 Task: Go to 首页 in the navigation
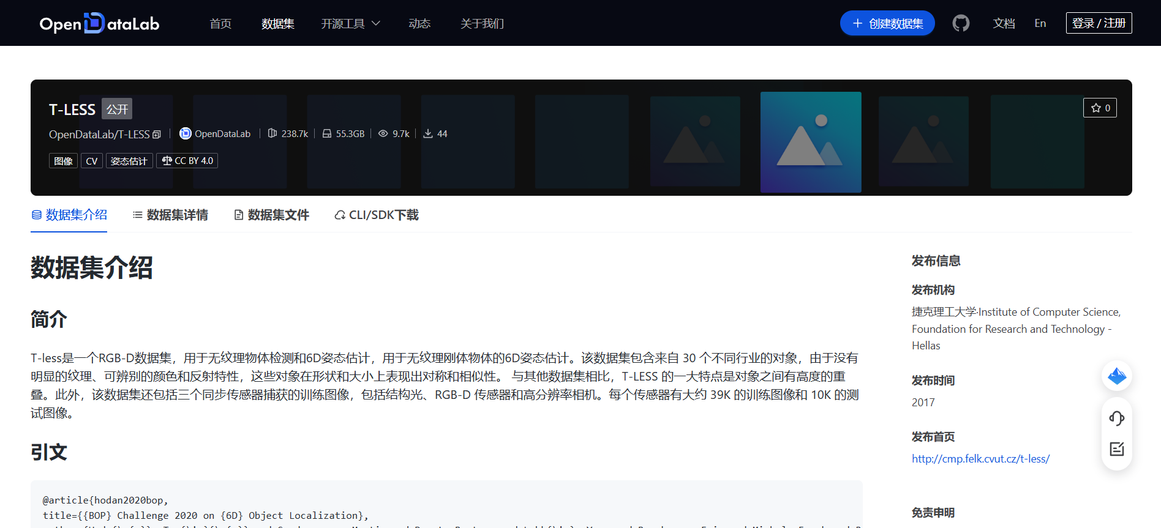coord(220,23)
